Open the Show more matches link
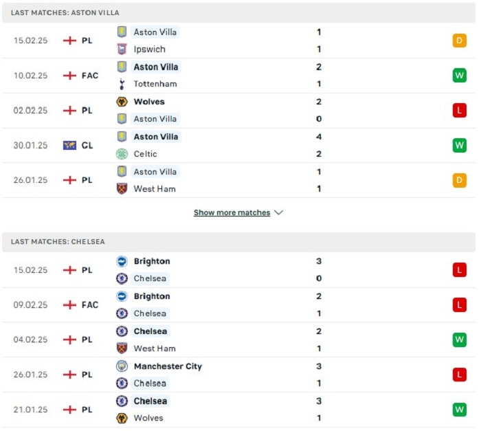The image size is (481, 431). (x=232, y=212)
